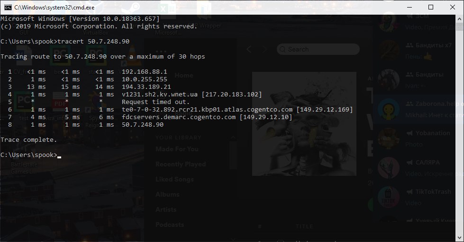Image resolution: width=464 pixels, height=242 pixels.
Task: Open Albums in Spotify library
Action: 167,194
